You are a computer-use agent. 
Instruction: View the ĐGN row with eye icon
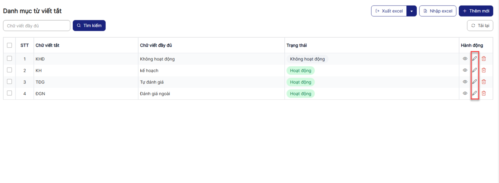coord(465,93)
